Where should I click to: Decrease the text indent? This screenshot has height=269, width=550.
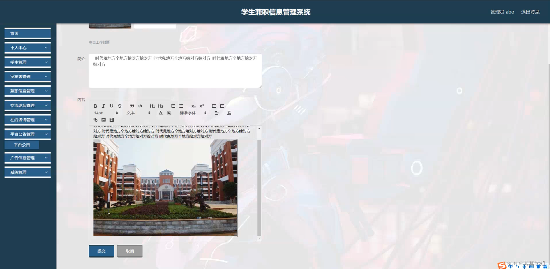214,106
